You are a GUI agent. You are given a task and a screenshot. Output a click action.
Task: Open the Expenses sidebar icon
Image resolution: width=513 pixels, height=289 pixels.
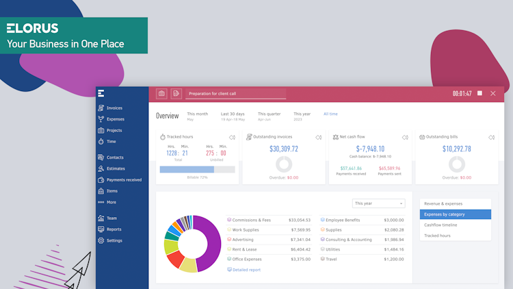click(101, 119)
